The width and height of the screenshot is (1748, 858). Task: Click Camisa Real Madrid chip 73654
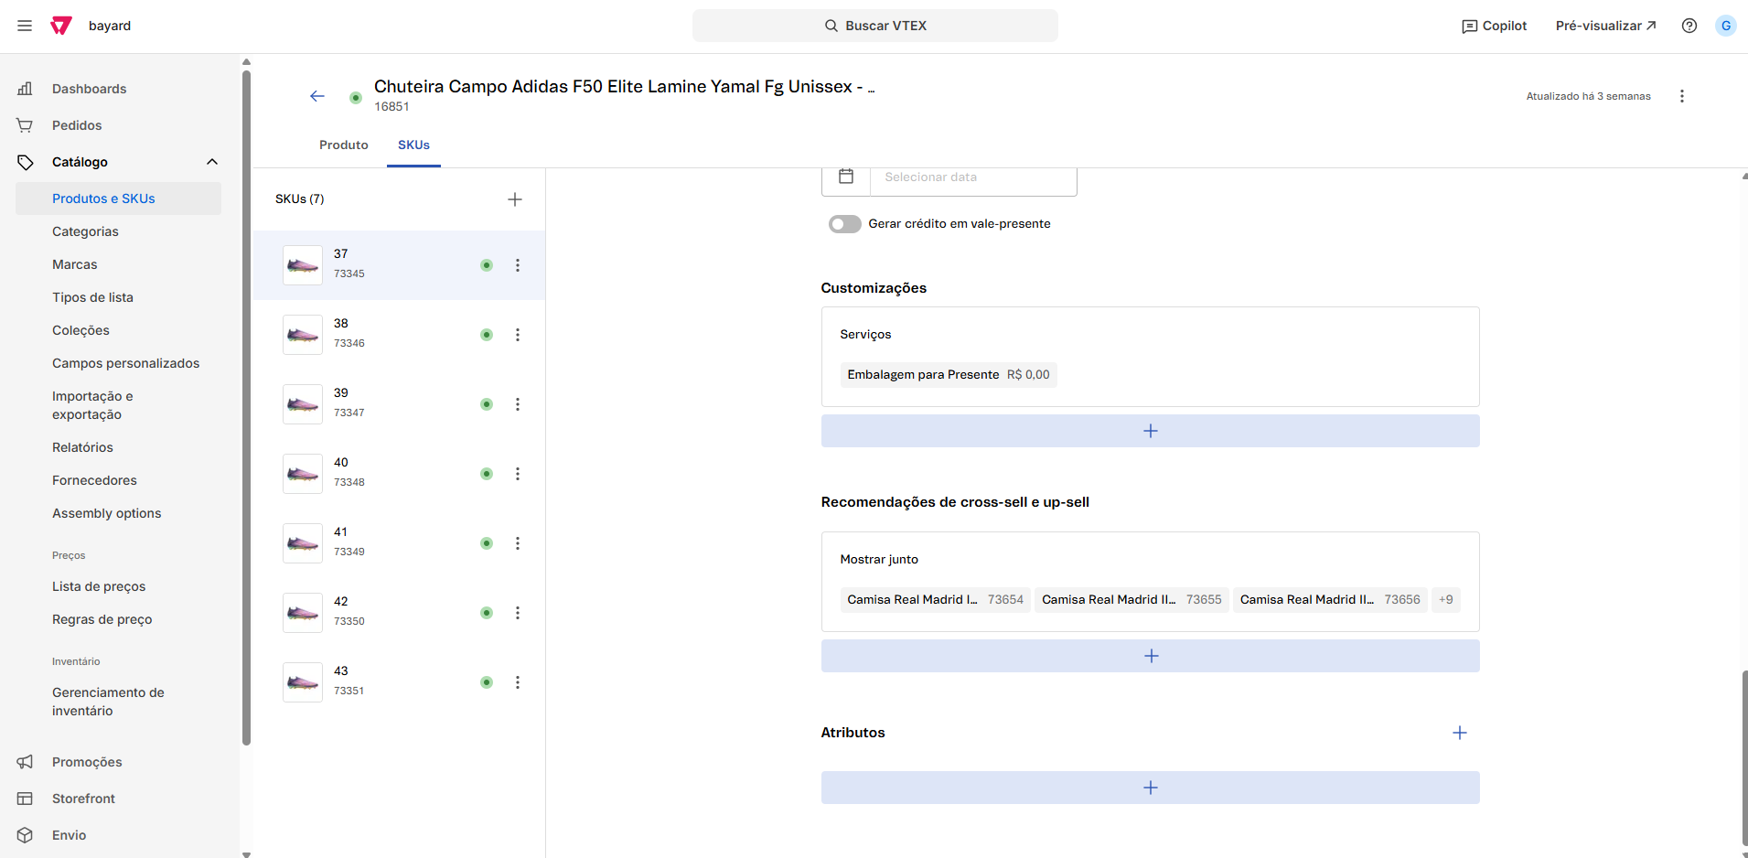[x=936, y=600]
